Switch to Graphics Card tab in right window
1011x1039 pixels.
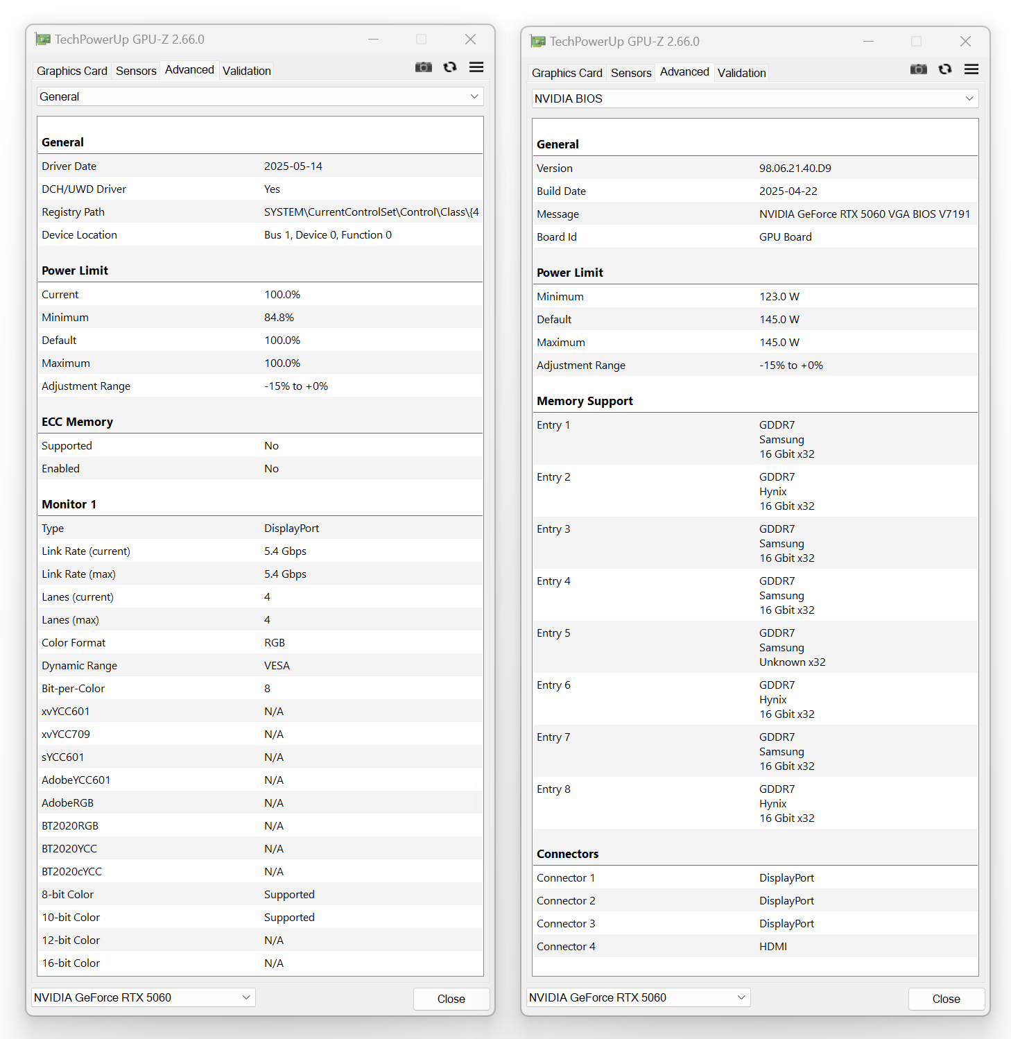pyautogui.click(x=567, y=73)
